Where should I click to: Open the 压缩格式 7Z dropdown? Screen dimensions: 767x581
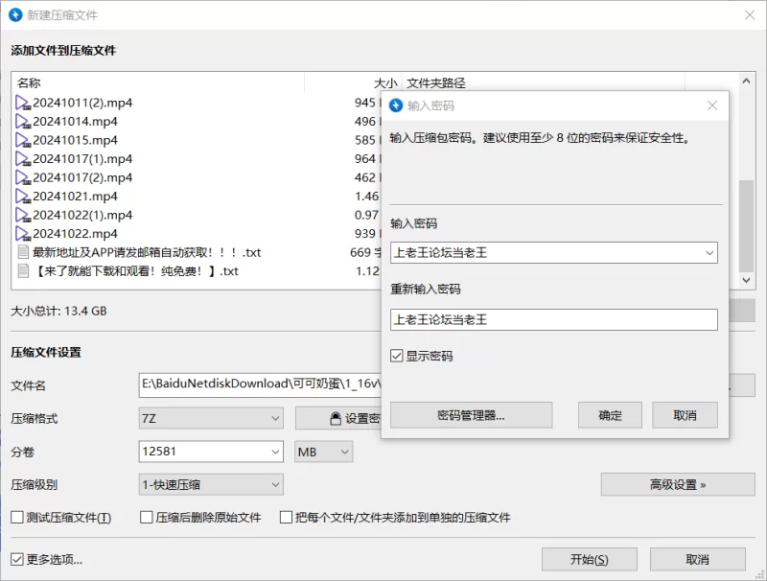click(x=211, y=419)
